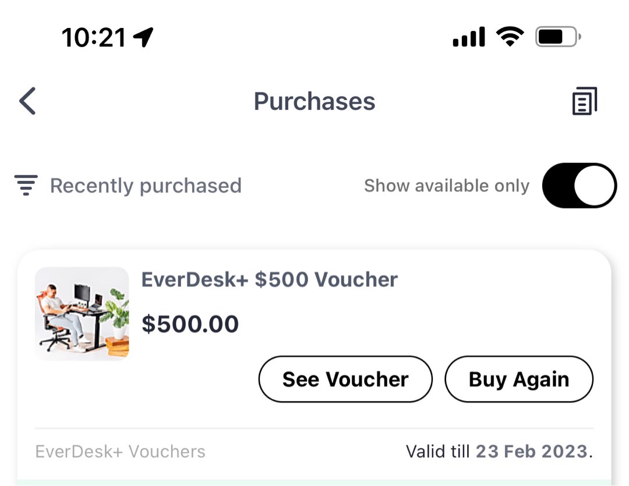Tap the battery indicator

coord(556,36)
